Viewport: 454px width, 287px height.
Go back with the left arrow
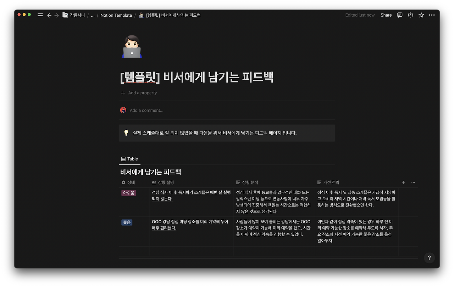tap(49, 15)
